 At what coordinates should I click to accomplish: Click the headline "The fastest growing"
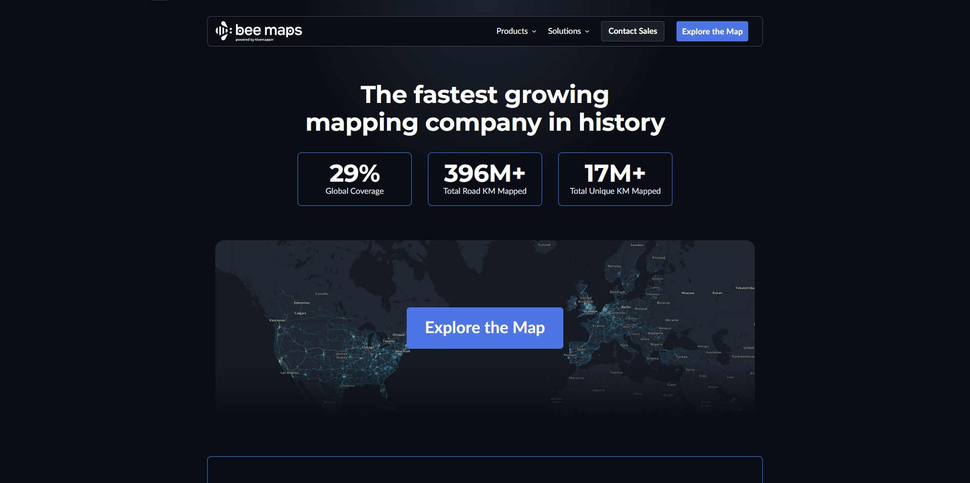point(485,95)
